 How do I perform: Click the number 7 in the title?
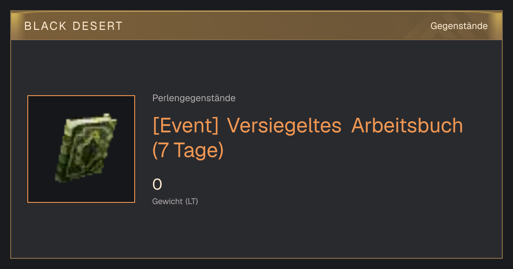162,151
